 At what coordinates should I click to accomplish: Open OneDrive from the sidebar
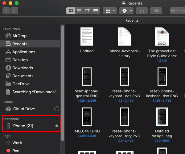(x=21, y=84)
